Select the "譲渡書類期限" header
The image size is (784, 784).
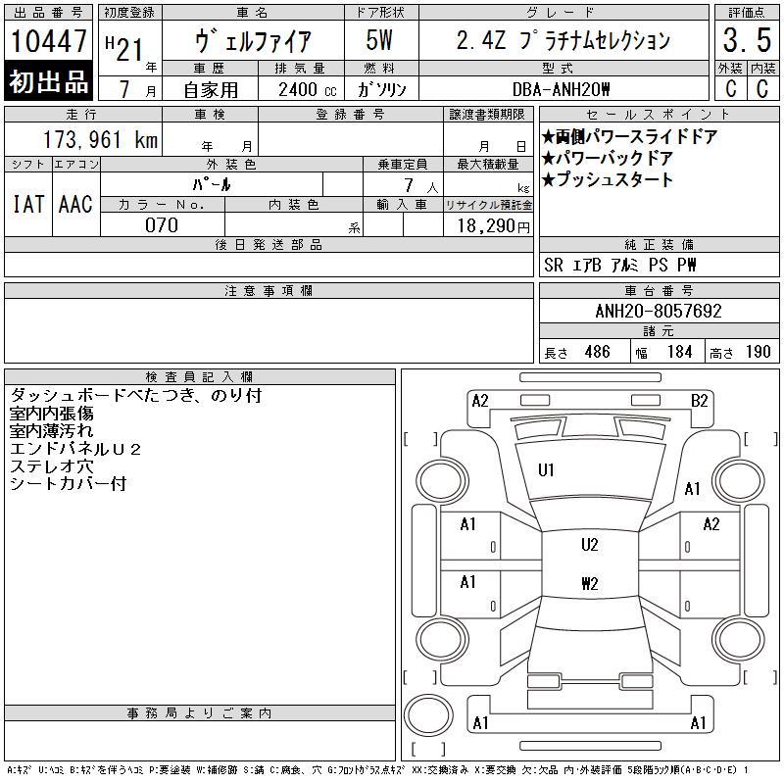pyautogui.click(x=488, y=115)
